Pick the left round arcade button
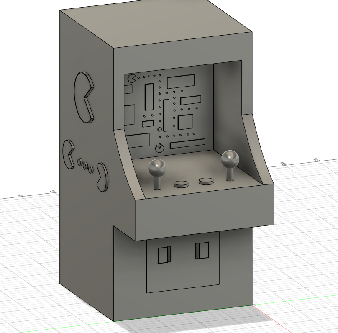 (181, 184)
